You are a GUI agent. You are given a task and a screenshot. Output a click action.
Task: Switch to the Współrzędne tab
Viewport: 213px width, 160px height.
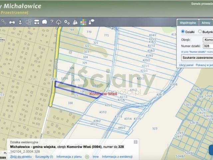pyautogui.click(x=188, y=23)
